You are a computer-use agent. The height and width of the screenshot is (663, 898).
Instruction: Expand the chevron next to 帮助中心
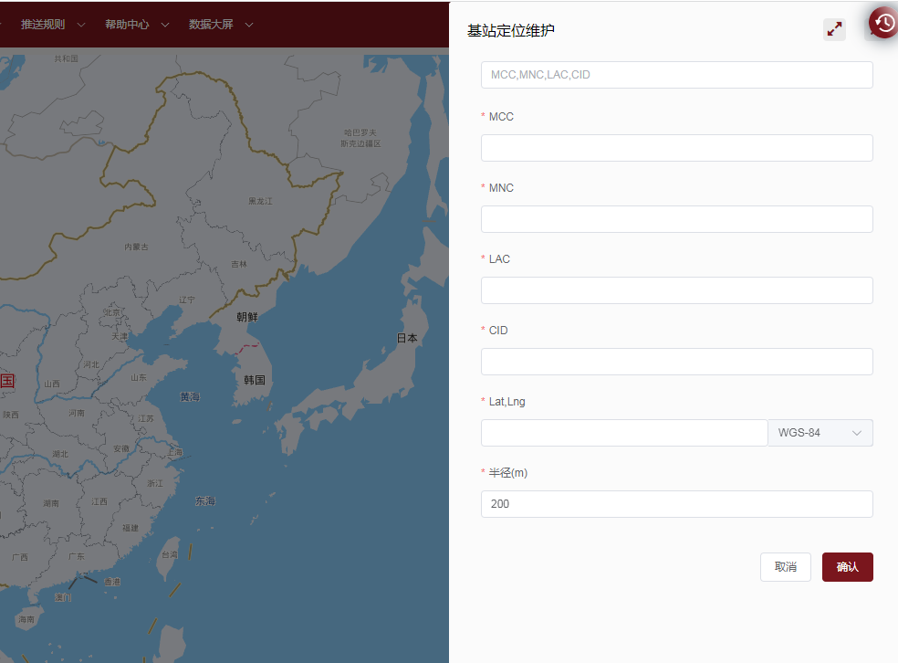point(165,25)
